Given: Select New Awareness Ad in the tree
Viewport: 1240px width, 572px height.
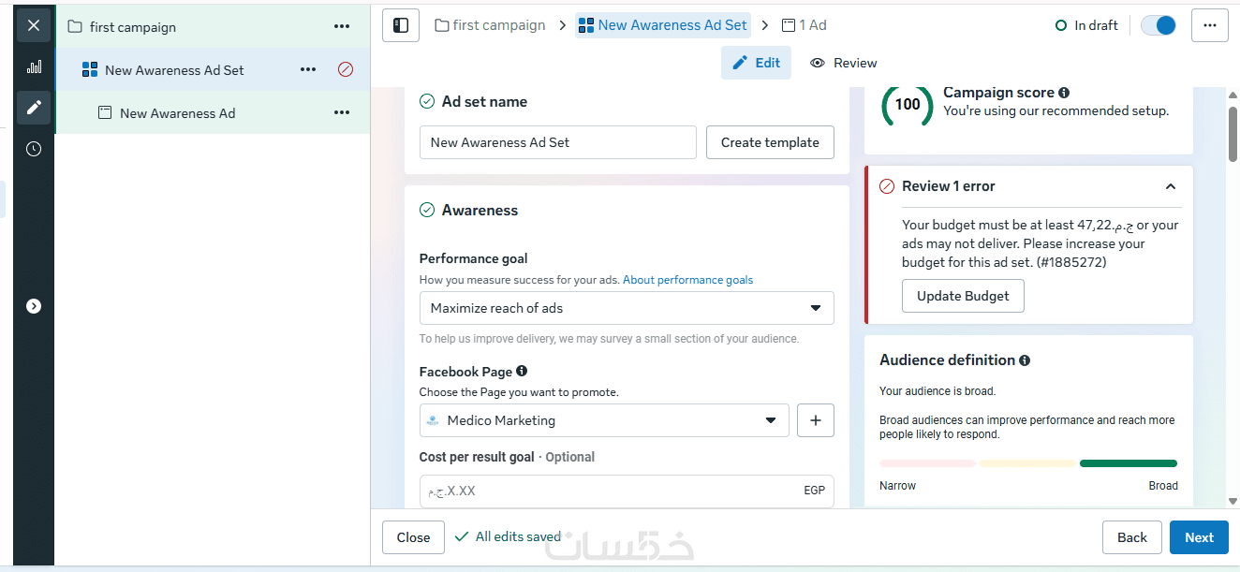Looking at the screenshot, I should click(177, 113).
